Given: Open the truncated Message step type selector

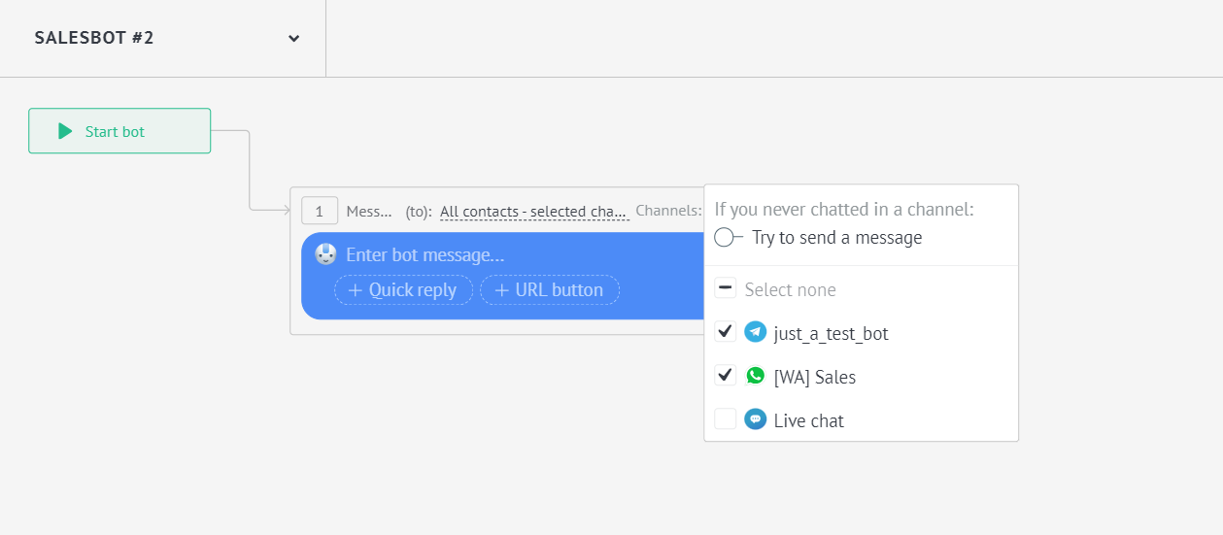Looking at the screenshot, I should click(369, 211).
